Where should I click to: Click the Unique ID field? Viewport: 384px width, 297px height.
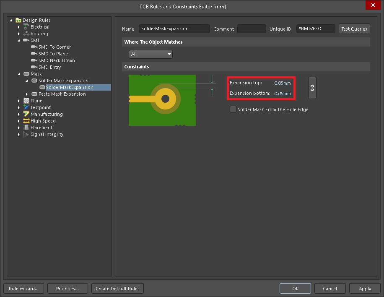click(316, 29)
